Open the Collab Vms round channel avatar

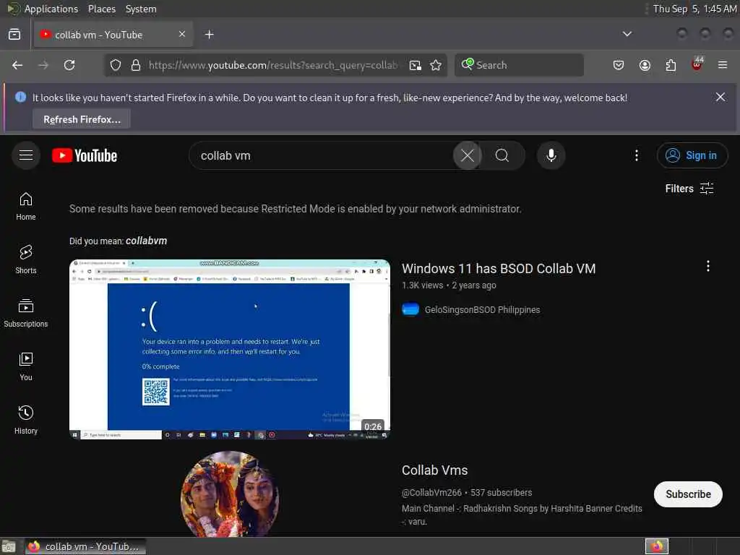coord(230,494)
